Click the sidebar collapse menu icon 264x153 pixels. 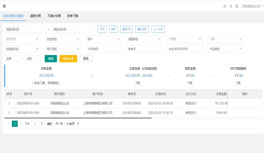point(4,6)
